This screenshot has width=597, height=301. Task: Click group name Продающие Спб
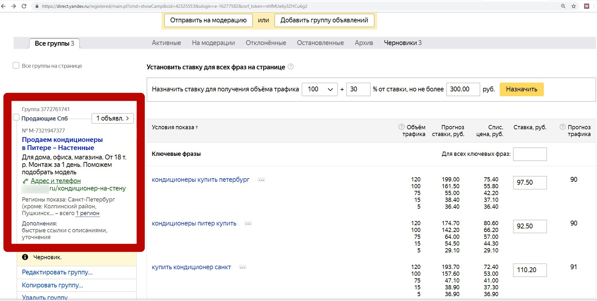click(45, 119)
